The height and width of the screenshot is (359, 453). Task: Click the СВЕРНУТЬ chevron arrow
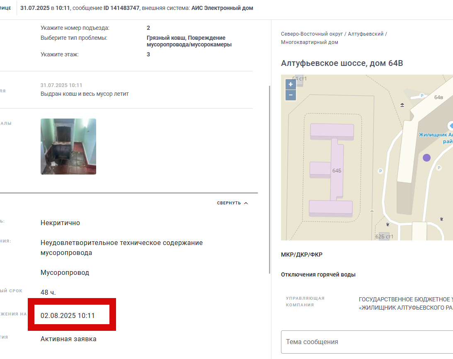[246, 203]
